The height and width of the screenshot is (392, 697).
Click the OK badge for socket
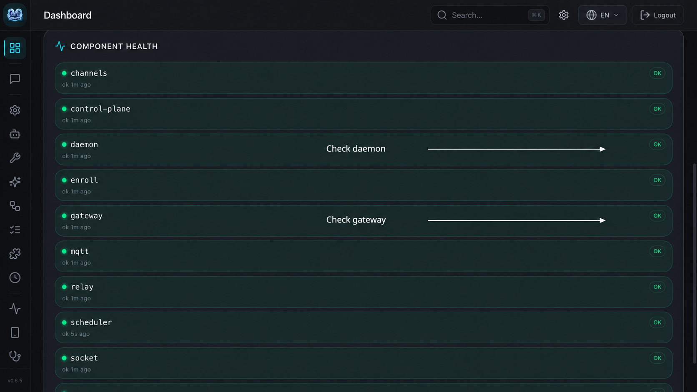pos(657,358)
